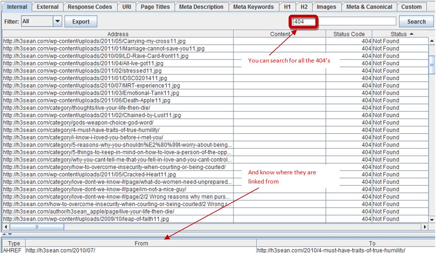
Task: Open the Response Codes tab
Action: click(x=90, y=7)
